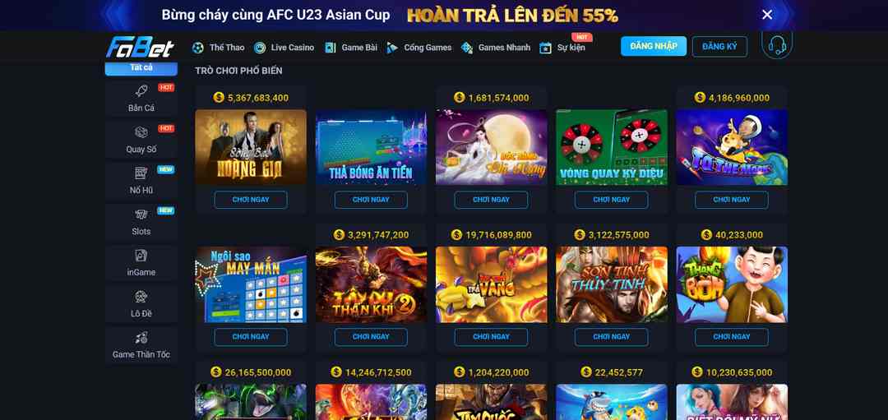Click the FaBet logo
Image resolution: width=888 pixels, height=420 pixels.
tap(140, 47)
